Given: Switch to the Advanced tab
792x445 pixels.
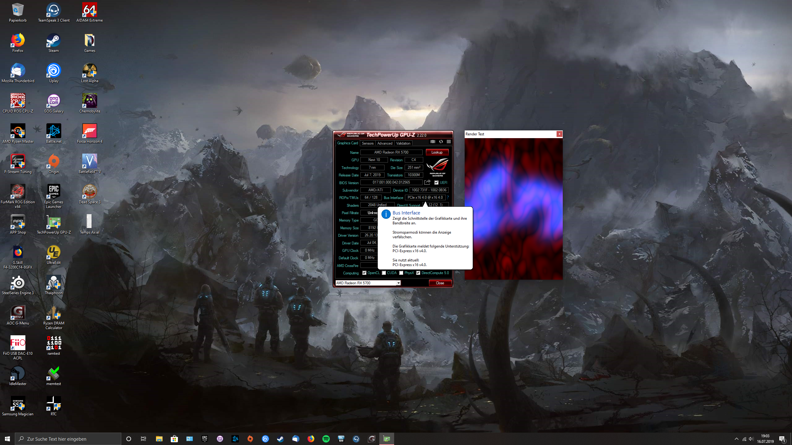Looking at the screenshot, I should pyautogui.click(x=385, y=143).
